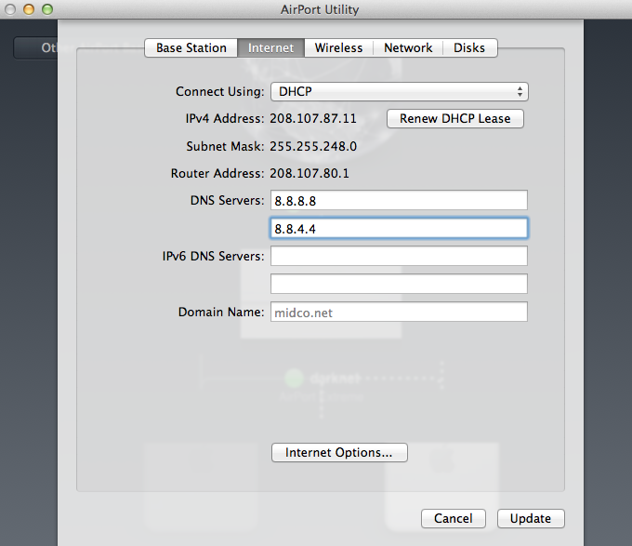The width and height of the screenshot is (632, 546).
Task: Click the 8.8.8.8 DNS server field
Action: [x=399, y=200]
